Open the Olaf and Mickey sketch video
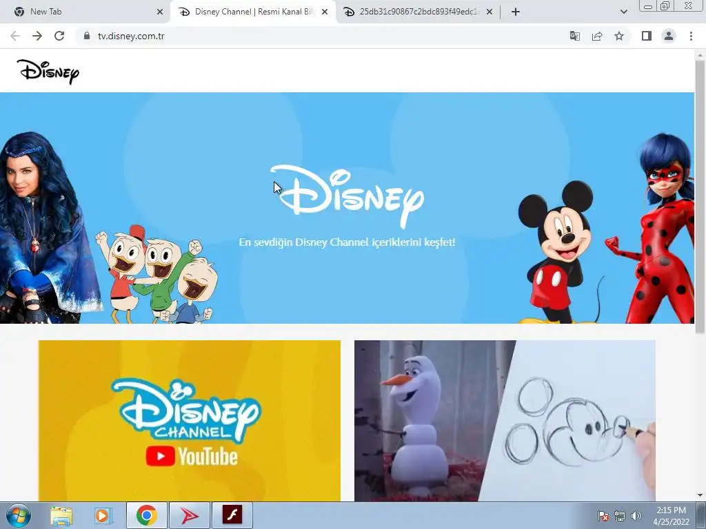 (505, 421)
